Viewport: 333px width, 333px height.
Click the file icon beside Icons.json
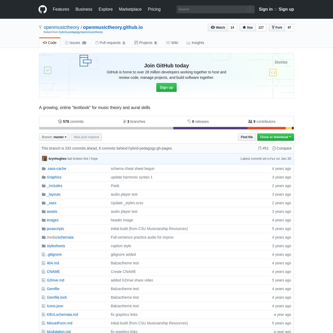43,306
